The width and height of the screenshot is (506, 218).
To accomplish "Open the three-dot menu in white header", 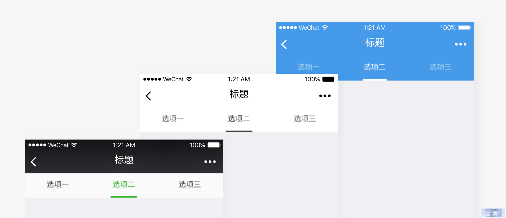I will [x=325, y=96].
